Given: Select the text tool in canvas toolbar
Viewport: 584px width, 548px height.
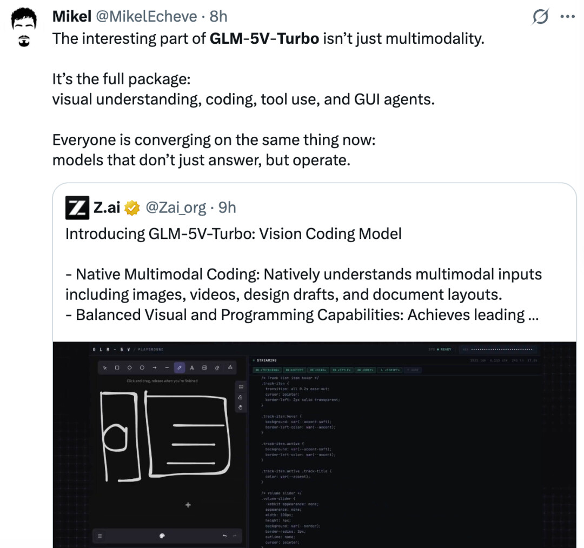Looking at the screenshot, I should coord(192,367).
